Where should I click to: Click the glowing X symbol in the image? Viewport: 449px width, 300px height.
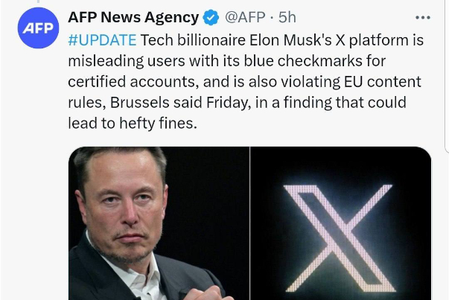(x=339, y=237)
